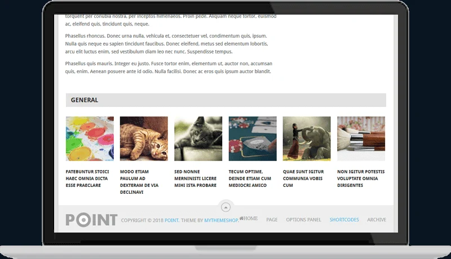Screen dimensions: 451x259
Task: Open the paint palette thumbnail
Action: tap(90, 139)
